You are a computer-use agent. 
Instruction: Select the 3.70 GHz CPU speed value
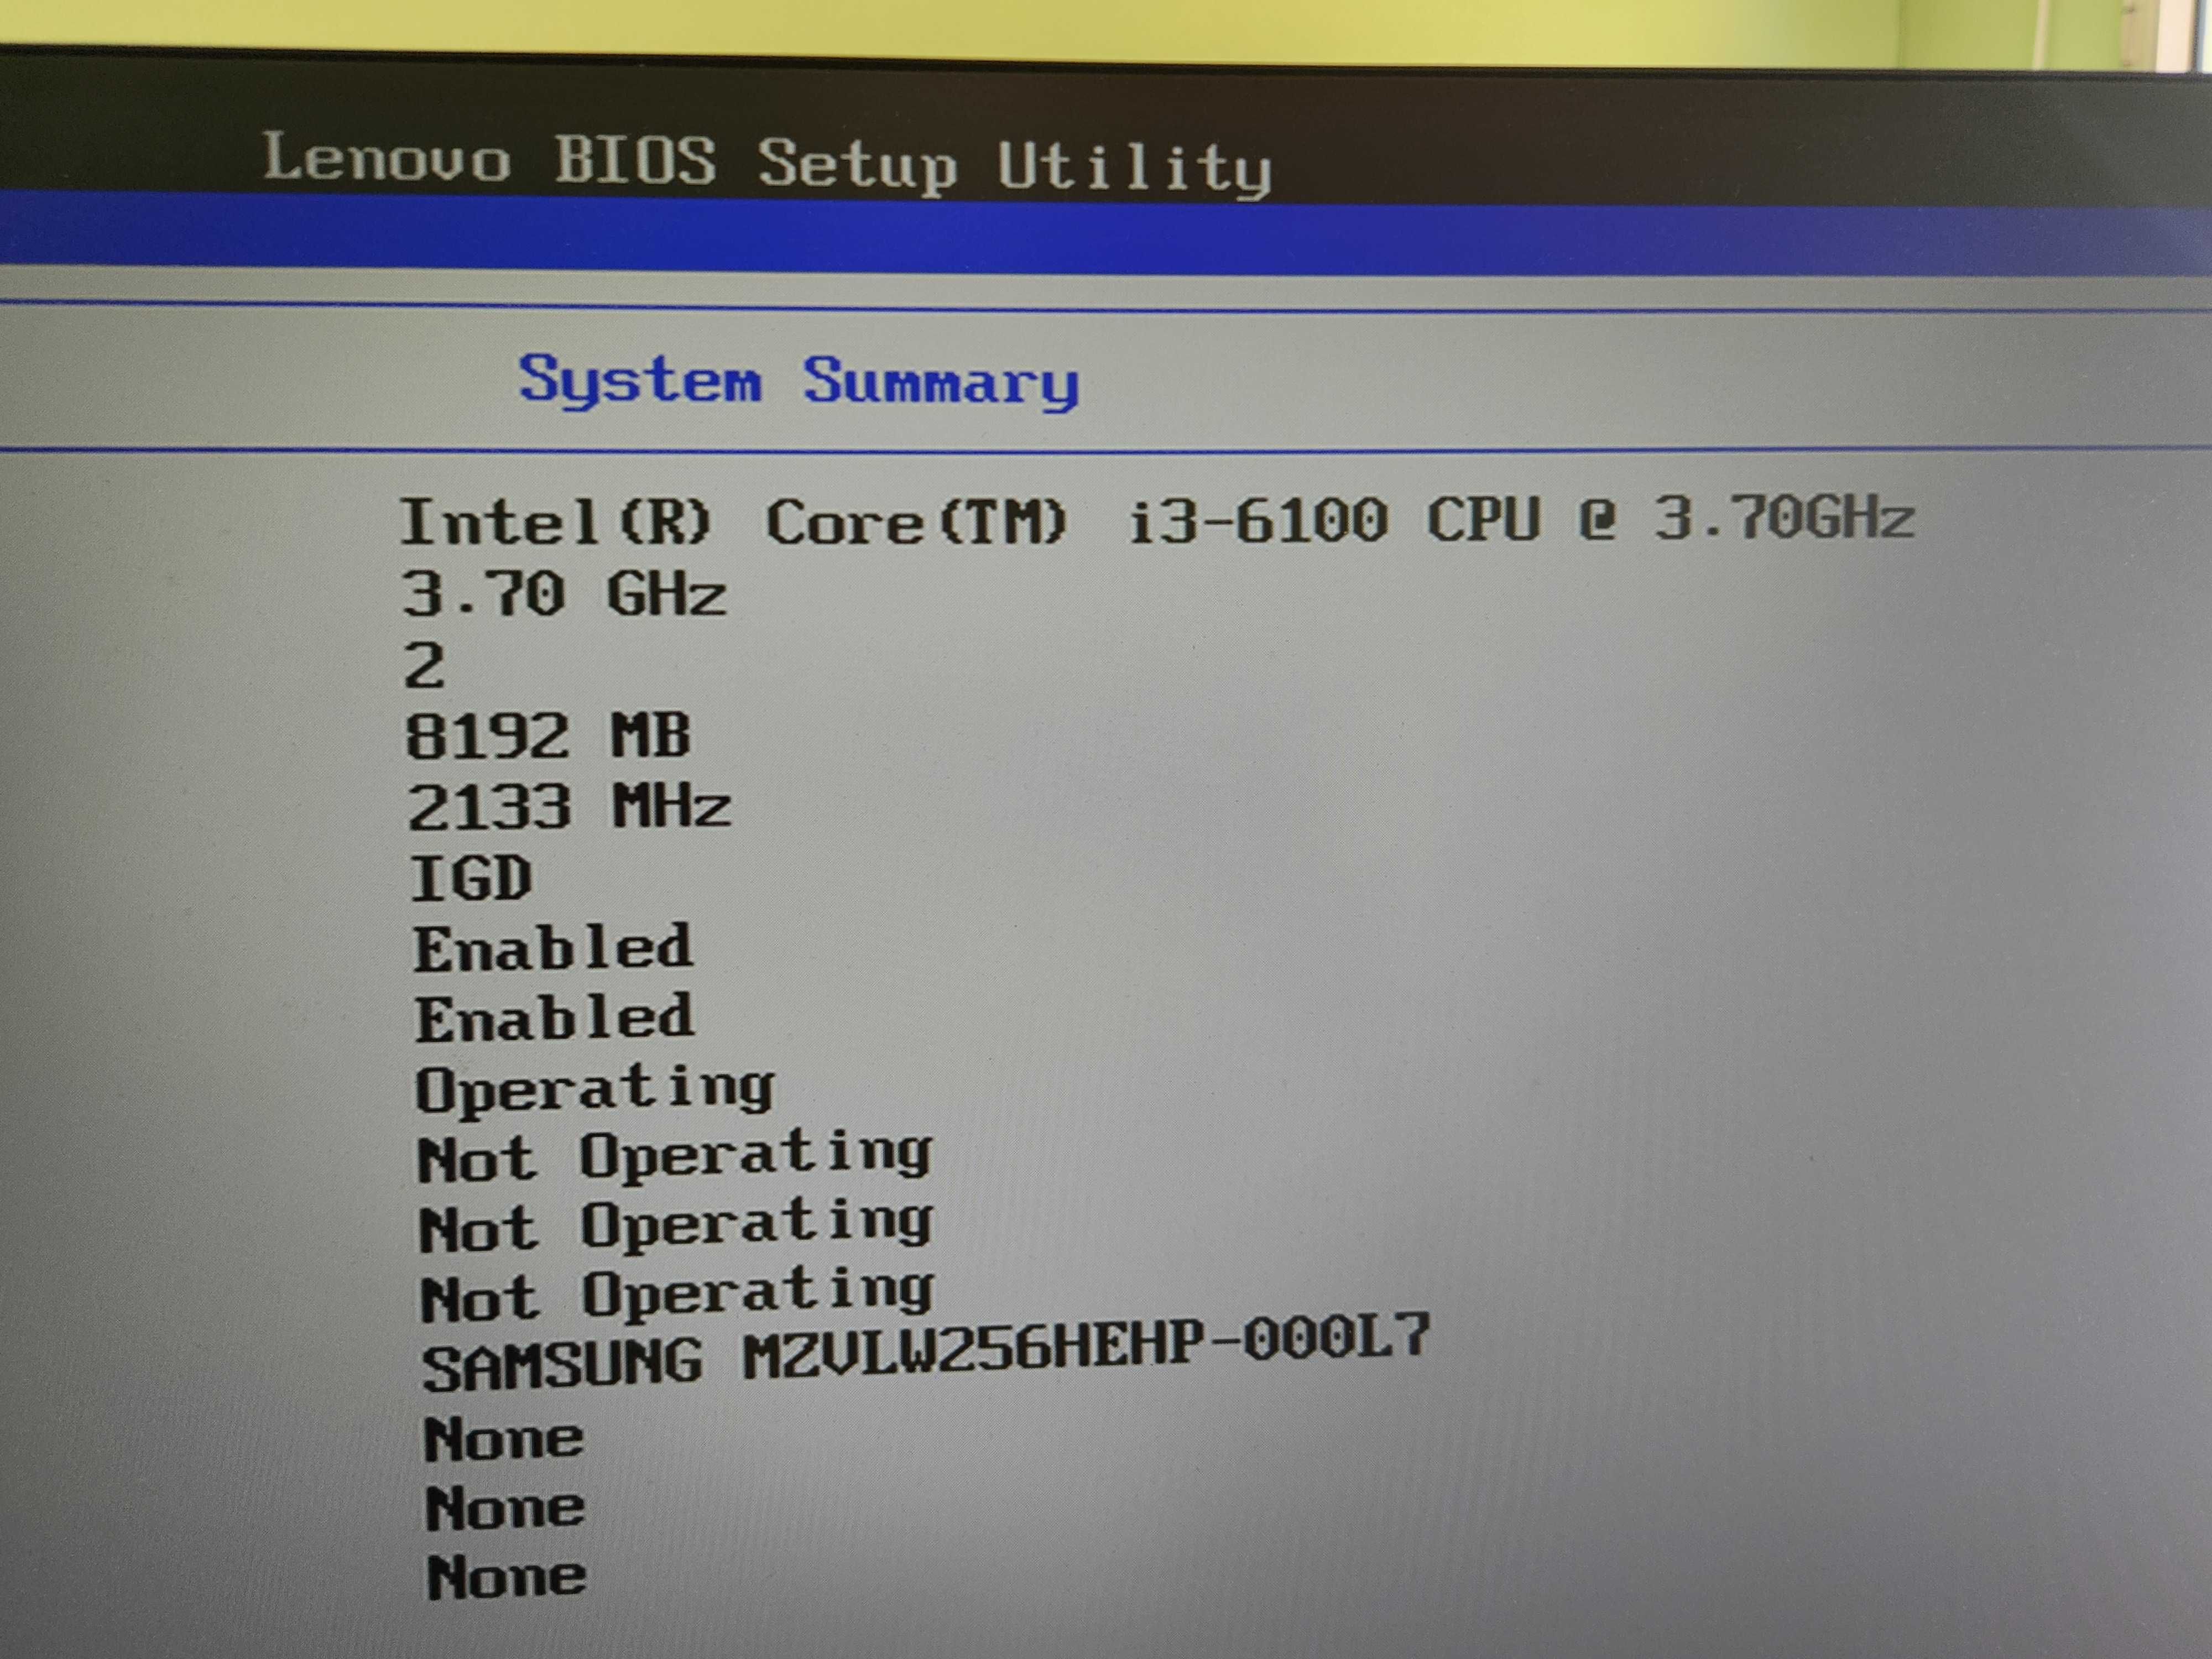click(564, 593)
